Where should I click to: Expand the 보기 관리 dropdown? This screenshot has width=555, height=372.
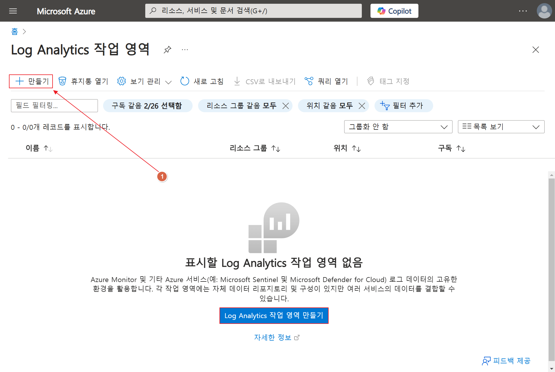144,81
